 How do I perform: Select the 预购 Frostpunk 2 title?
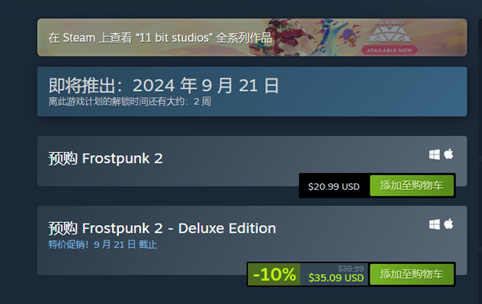point(105,158)
